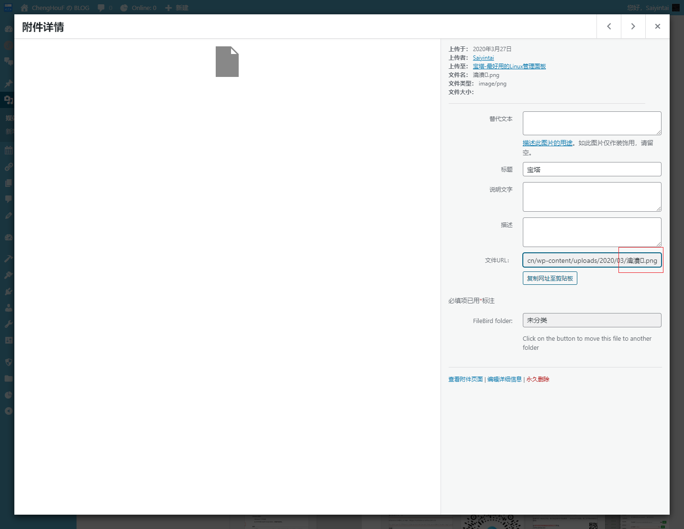Open uploader profile link Saiyintai
Image resolution: width=684 pixels, height=529 pixels.
[x=483, y=58]
